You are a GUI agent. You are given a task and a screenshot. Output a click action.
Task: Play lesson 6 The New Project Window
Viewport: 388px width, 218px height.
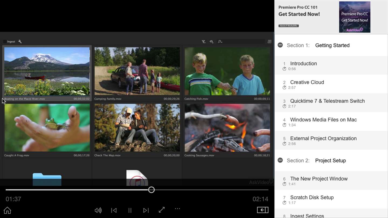[x=331, y=181]
